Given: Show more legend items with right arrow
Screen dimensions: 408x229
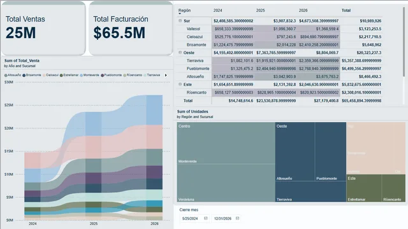Looking at the screenshot, I should coord(166,75).
